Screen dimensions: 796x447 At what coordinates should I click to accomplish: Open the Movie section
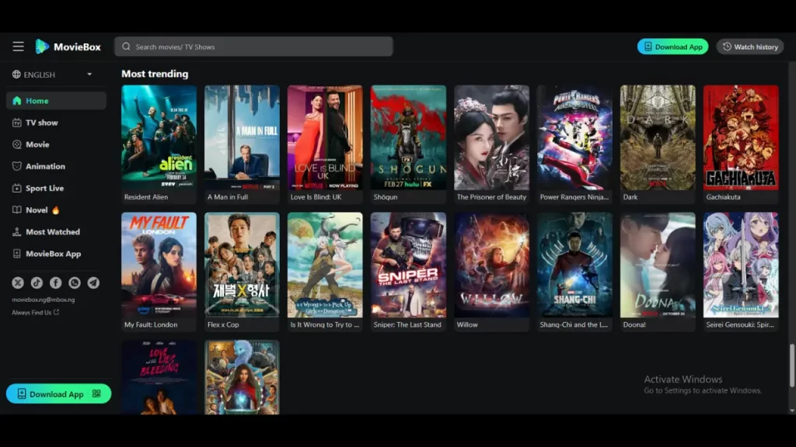coord(56,144)
